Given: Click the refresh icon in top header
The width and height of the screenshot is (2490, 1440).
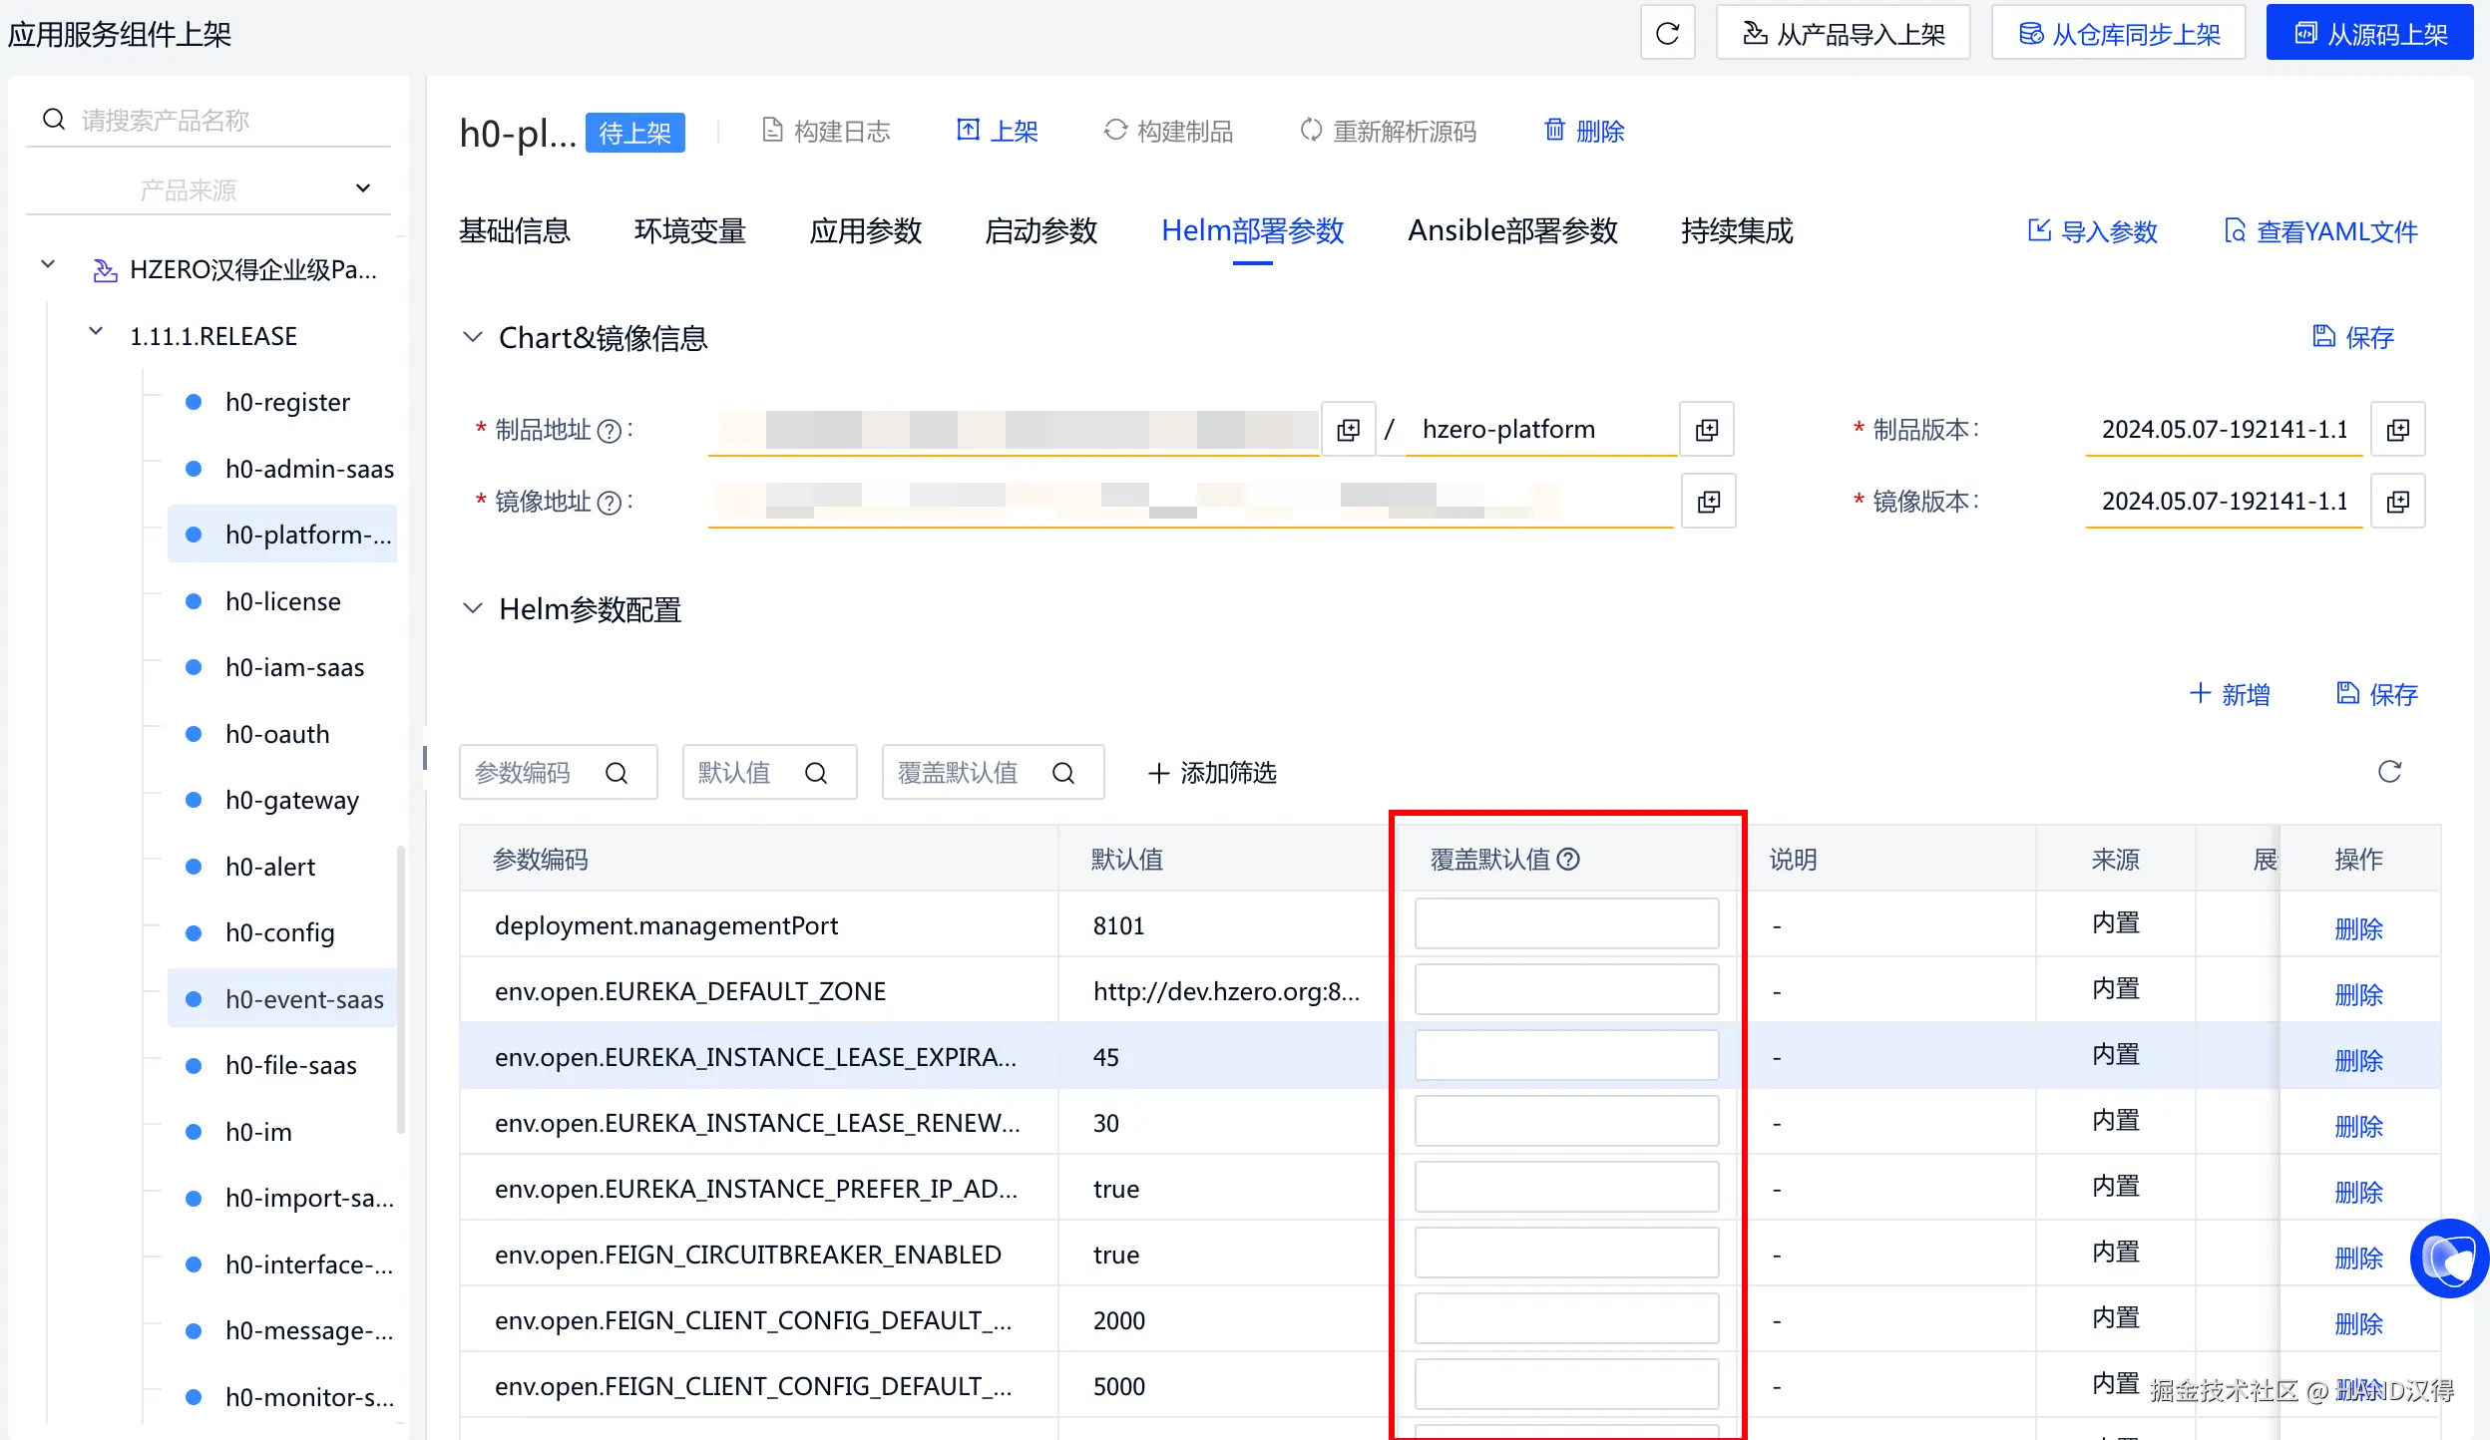Looking at the screenshot, I should 1667,34.
